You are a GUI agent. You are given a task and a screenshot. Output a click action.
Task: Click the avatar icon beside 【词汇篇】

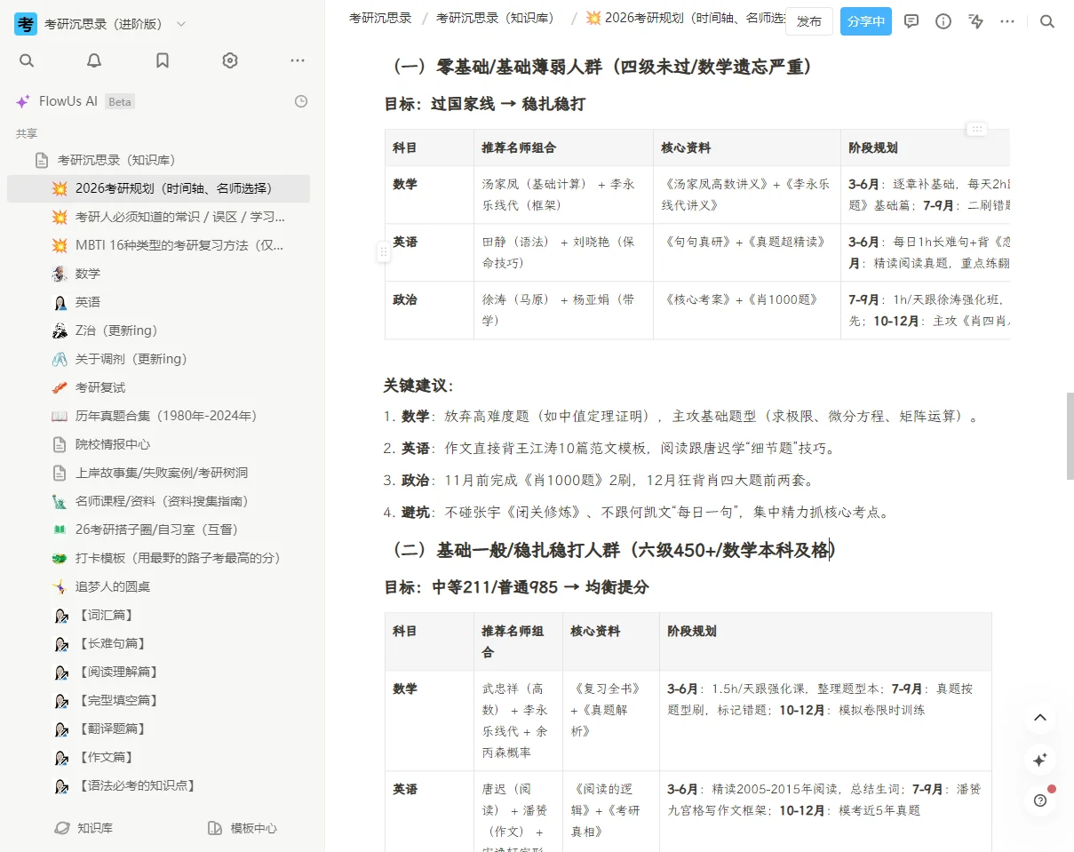(60, 615)
